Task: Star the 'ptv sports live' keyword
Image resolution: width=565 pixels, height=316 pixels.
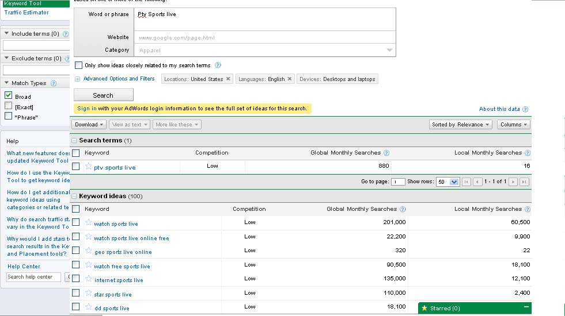Action: click(x=88, y=167)
